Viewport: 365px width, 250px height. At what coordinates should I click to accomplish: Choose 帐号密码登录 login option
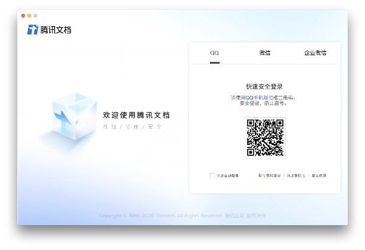[x=269, y=175]
